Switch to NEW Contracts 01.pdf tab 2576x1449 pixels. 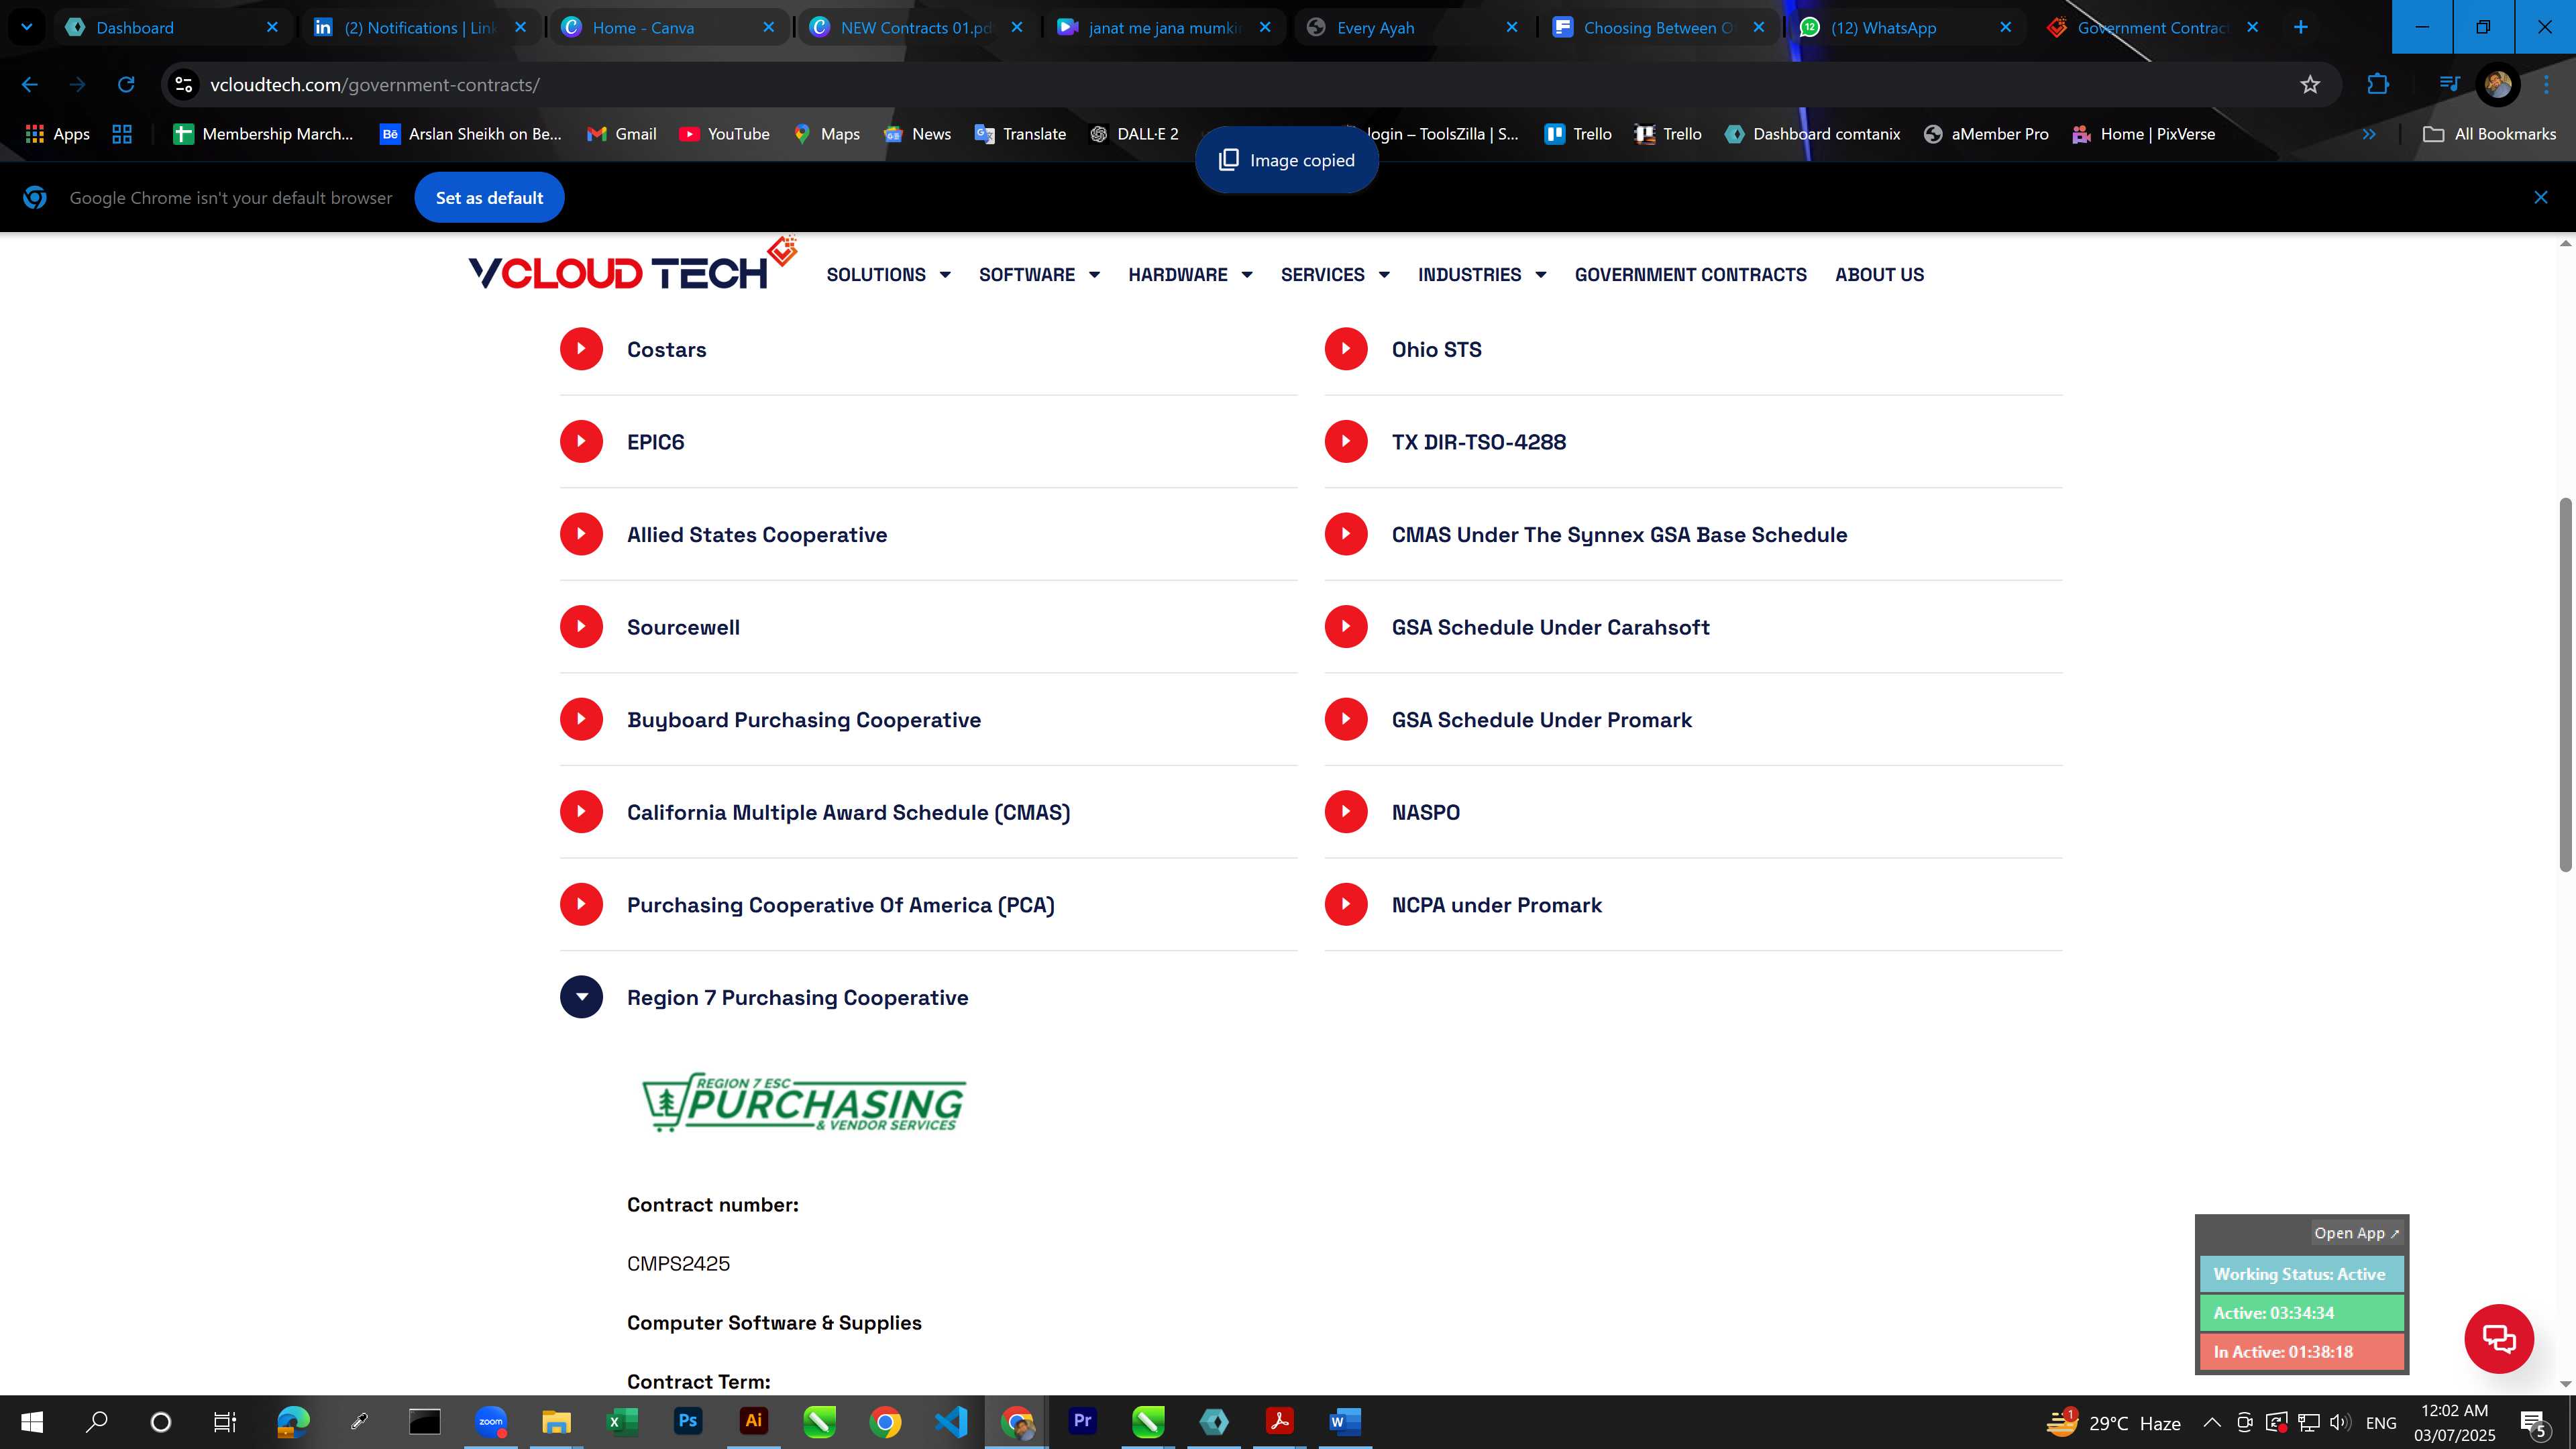coord(916,27)
